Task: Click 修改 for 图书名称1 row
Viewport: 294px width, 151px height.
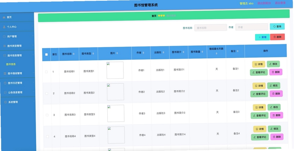Action: (273, 64)
